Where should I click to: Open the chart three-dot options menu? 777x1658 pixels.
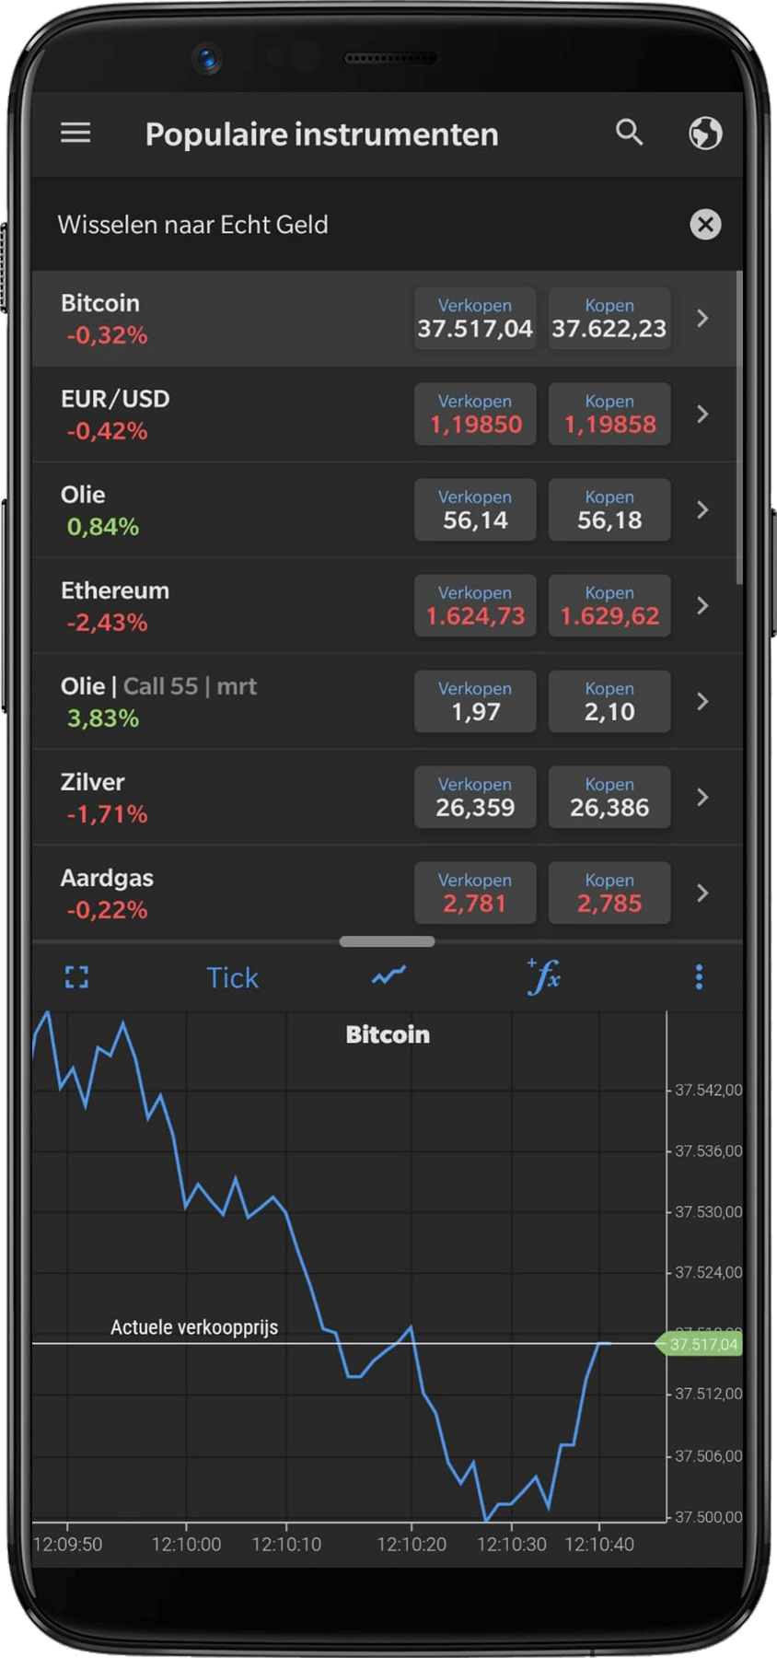point(700,977)
